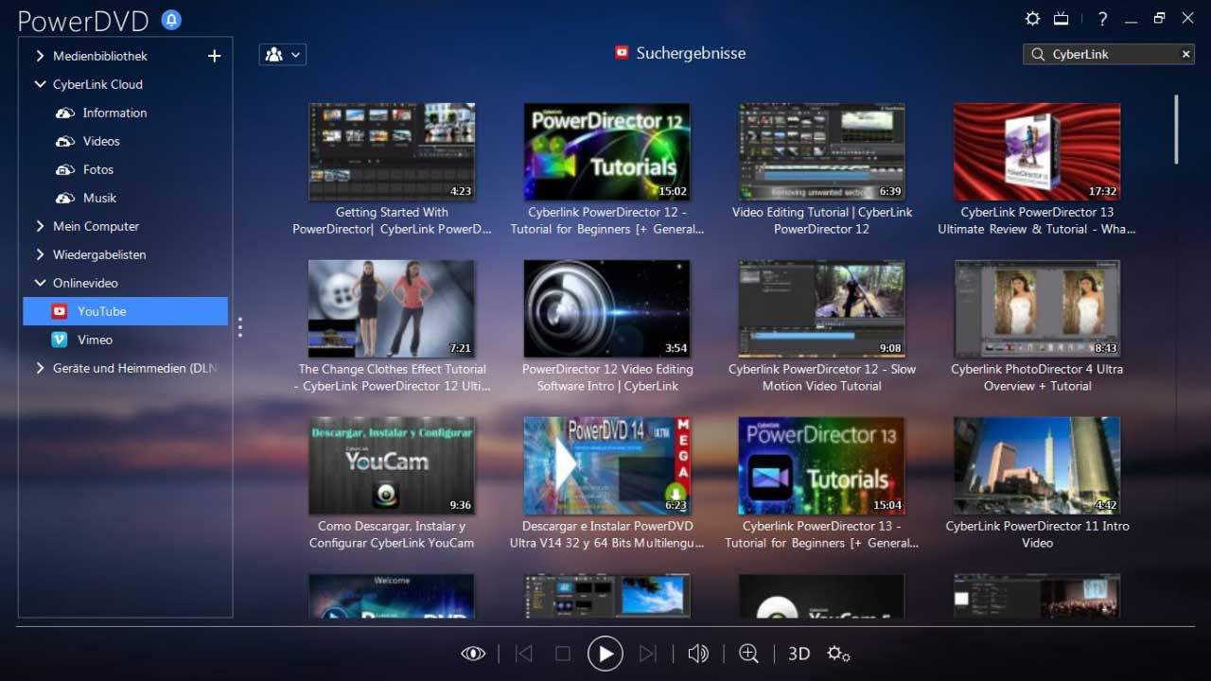1211x681 pixels.
Task: Select Vimeo under Onlinevideo
Action: tap(95, 340)
